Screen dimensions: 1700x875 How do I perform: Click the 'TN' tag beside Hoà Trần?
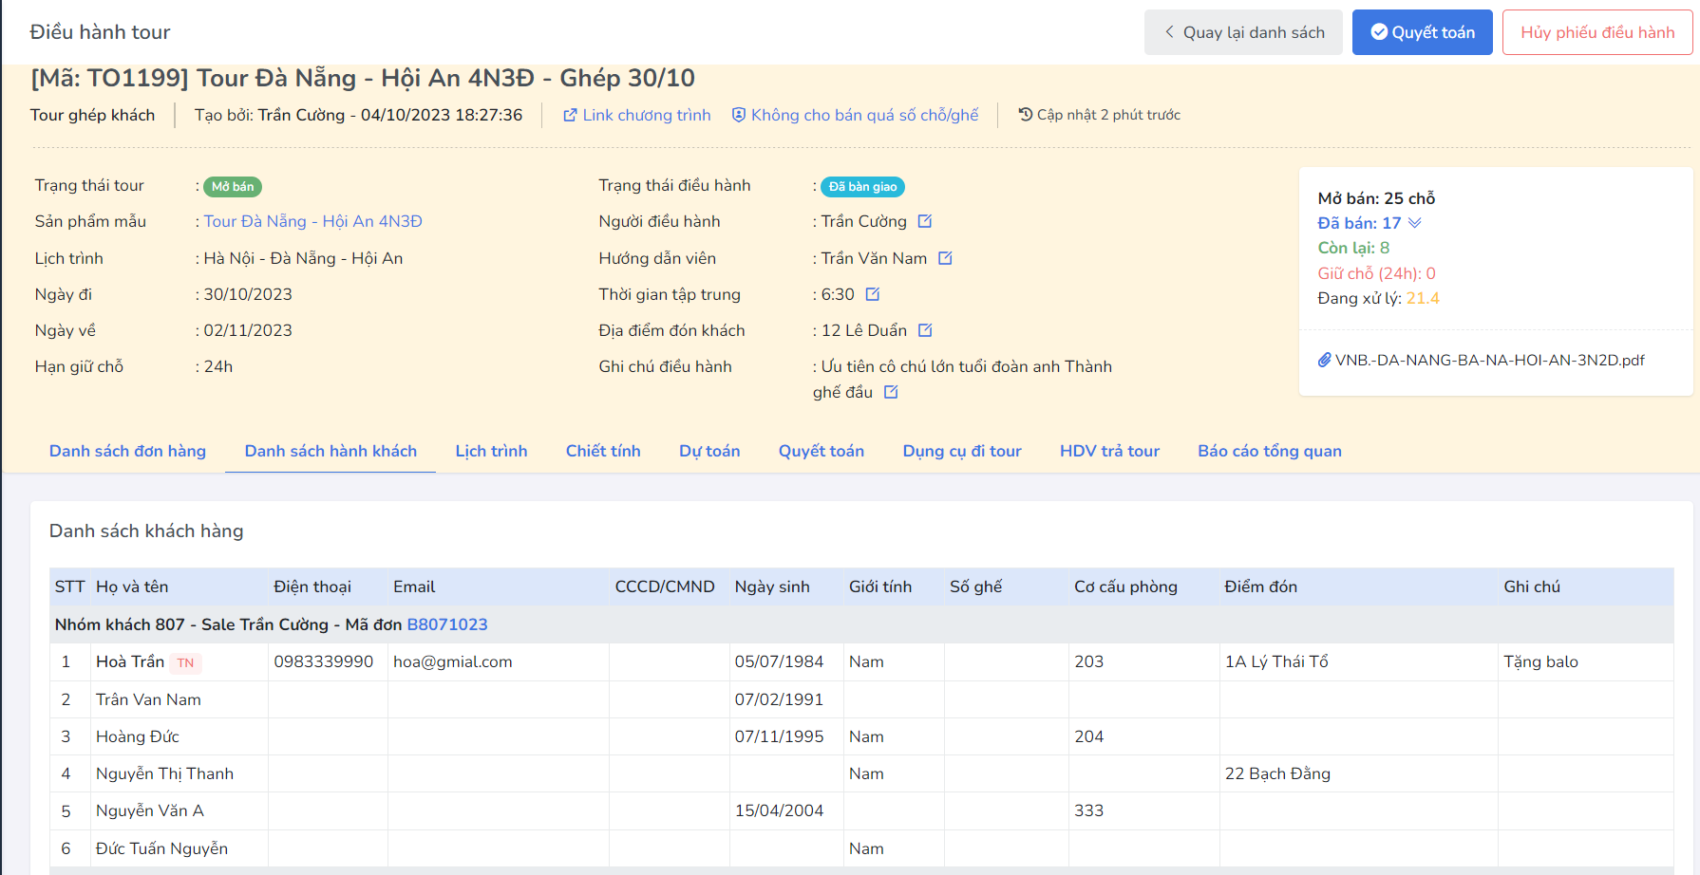(x=186, y=662)
